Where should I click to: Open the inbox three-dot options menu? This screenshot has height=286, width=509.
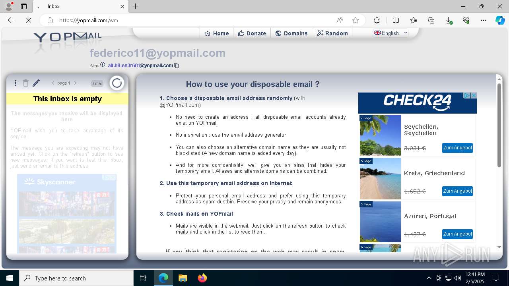tap(16, 83)
